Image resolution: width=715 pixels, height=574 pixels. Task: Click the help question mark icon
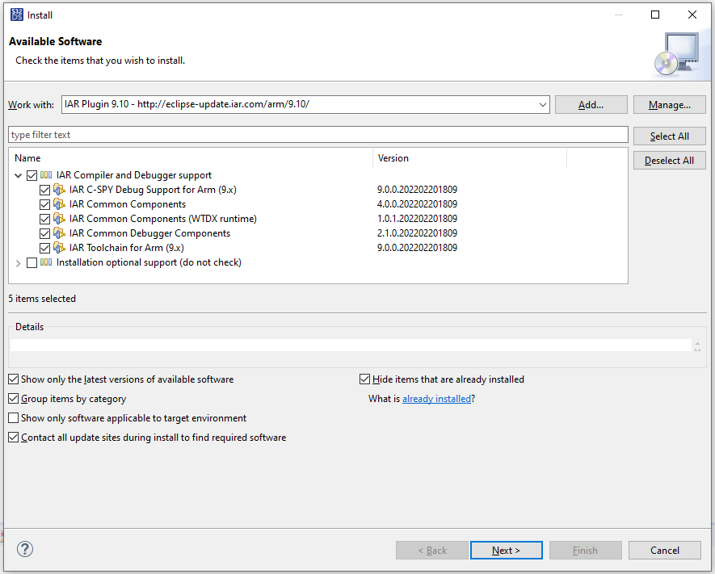click(25, 550)
